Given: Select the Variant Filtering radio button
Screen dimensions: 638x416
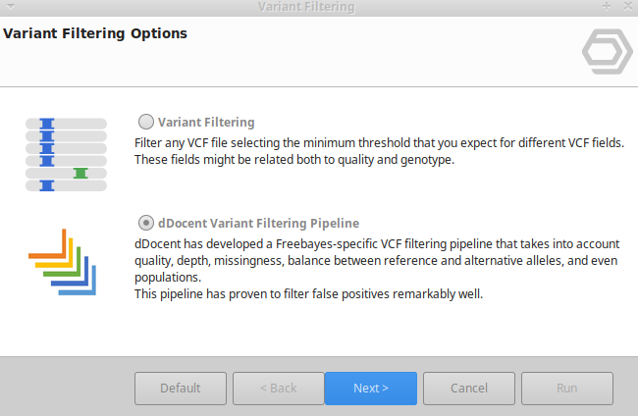Looking at the screenshot, I should (146, 123).
